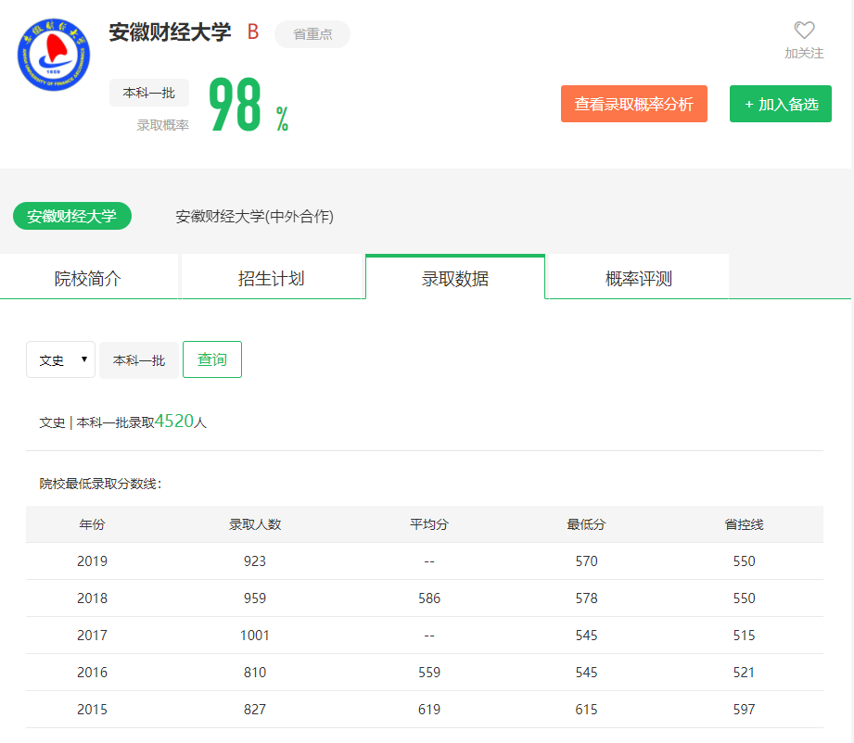
Task: Click the 省重点 tag
Action: (x=312, y=33)
